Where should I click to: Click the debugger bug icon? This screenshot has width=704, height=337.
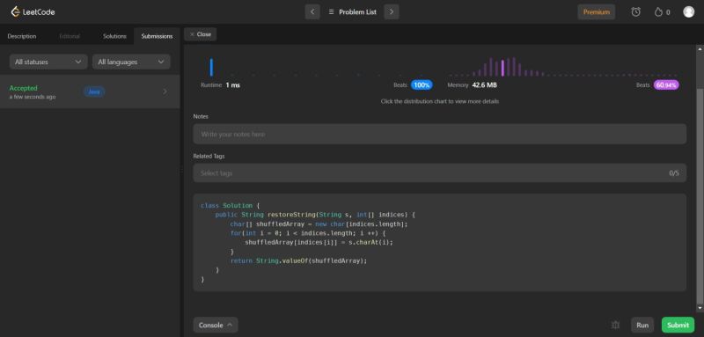pyautogui.click(x=615, y=325)
